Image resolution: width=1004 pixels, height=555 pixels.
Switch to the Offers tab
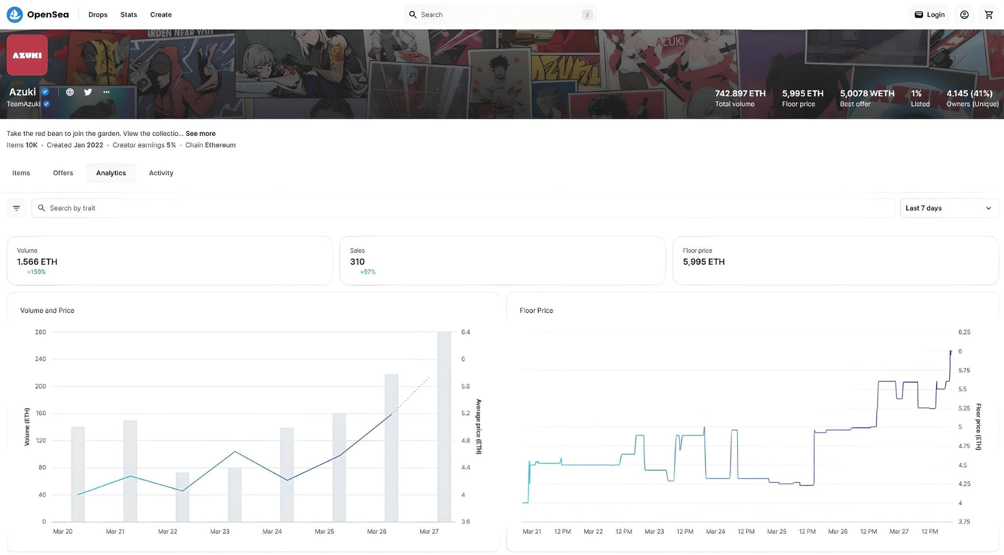63,173
